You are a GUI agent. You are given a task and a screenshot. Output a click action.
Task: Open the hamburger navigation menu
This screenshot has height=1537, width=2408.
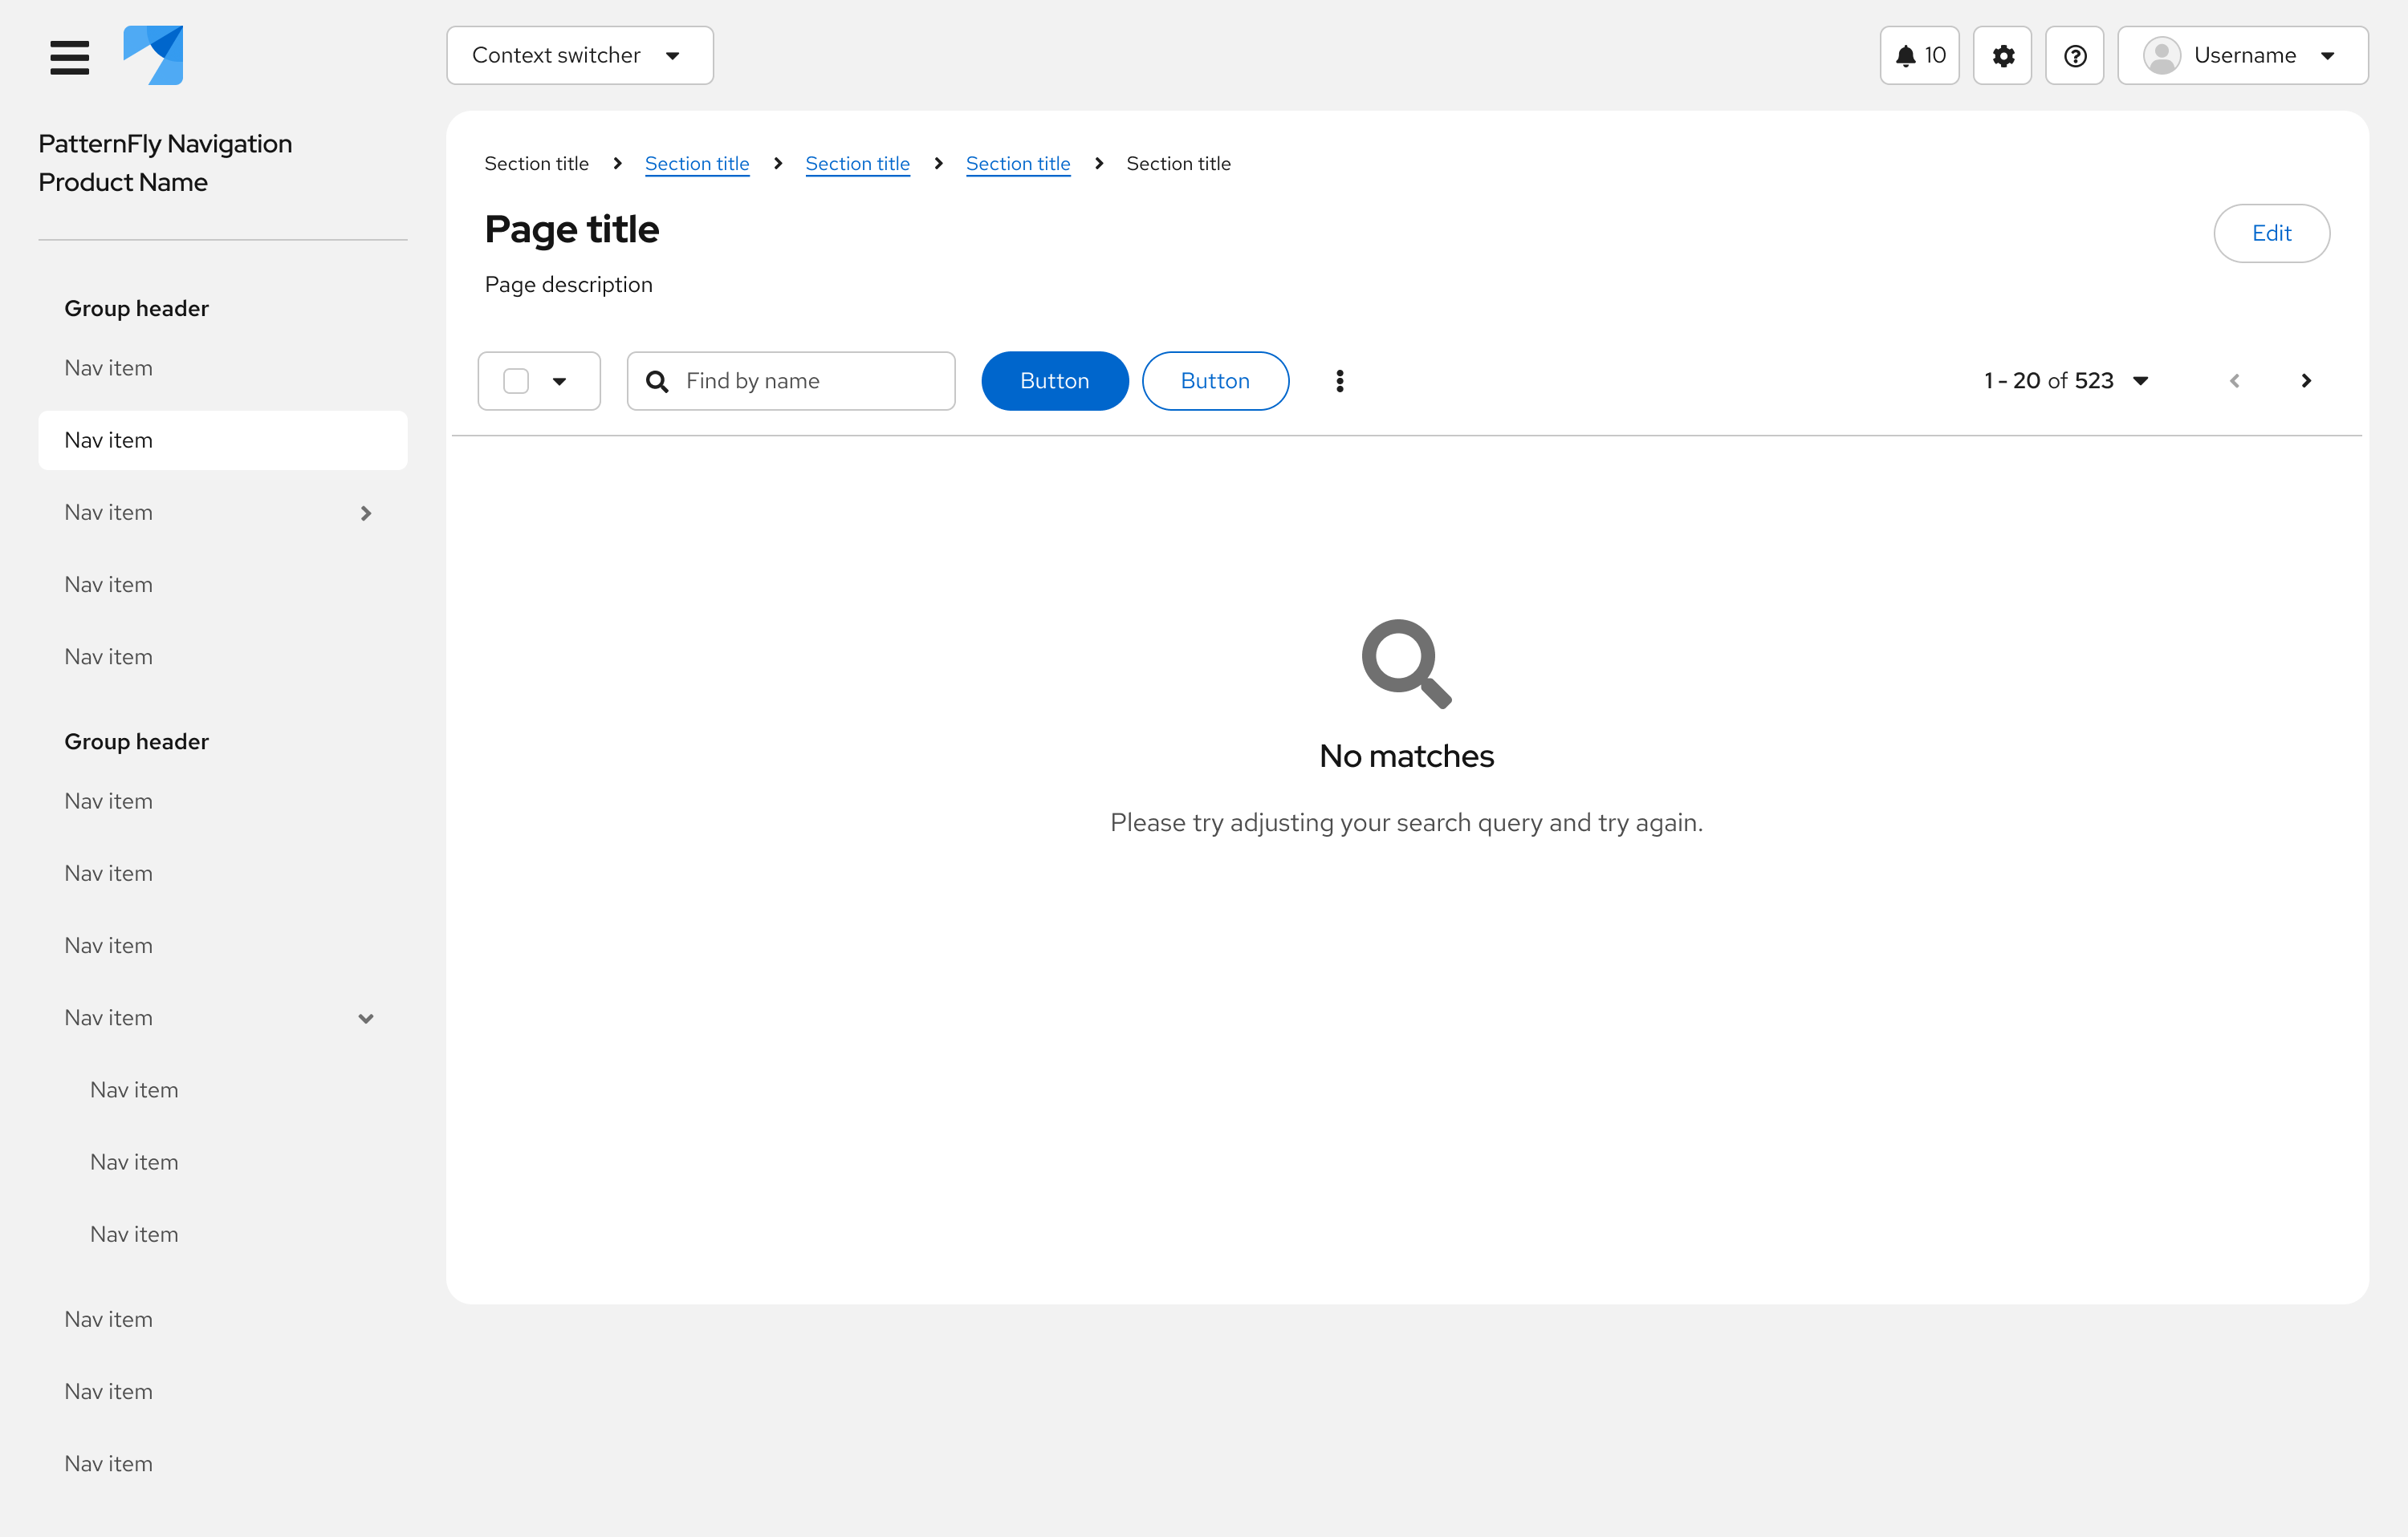pyautogui.click(x=69, y=57)
